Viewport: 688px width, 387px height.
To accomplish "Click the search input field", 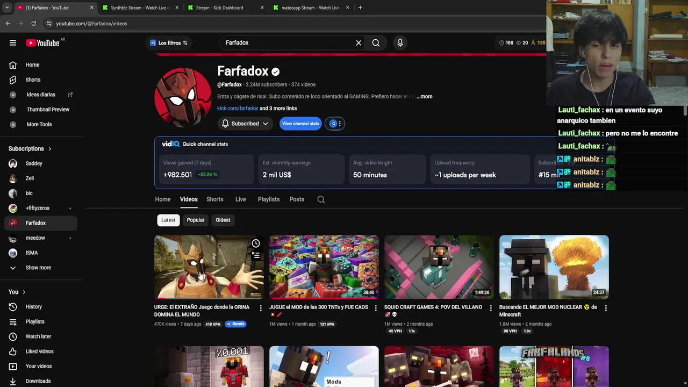I will tap(288, 43).
